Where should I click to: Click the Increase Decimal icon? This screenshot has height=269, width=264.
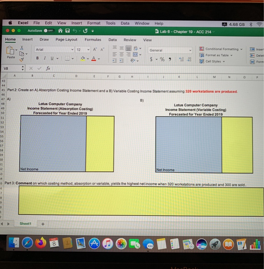click(x=182, y=60)
